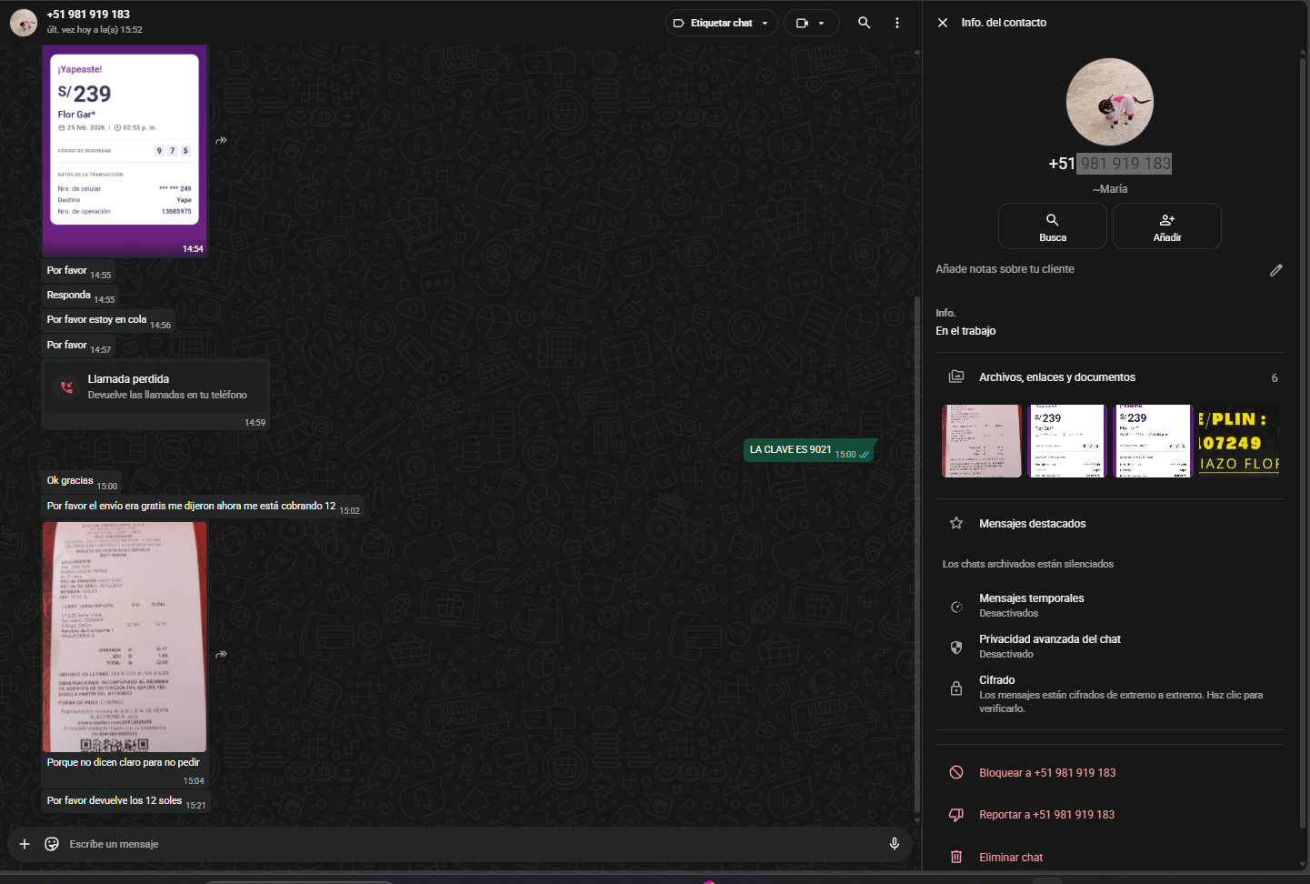The height and width of the screenshot is (884, 1310).
Task: Open the three-dot chat menu
Action: pyautogui.click(x=897, y=23)
